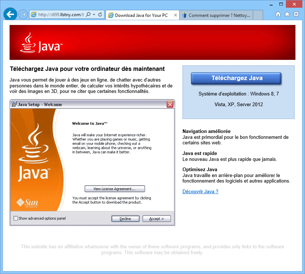Expand the address bar autocomplete dropdown arrow
Viewport: 305px width, 274px height.
coord(94,15)
